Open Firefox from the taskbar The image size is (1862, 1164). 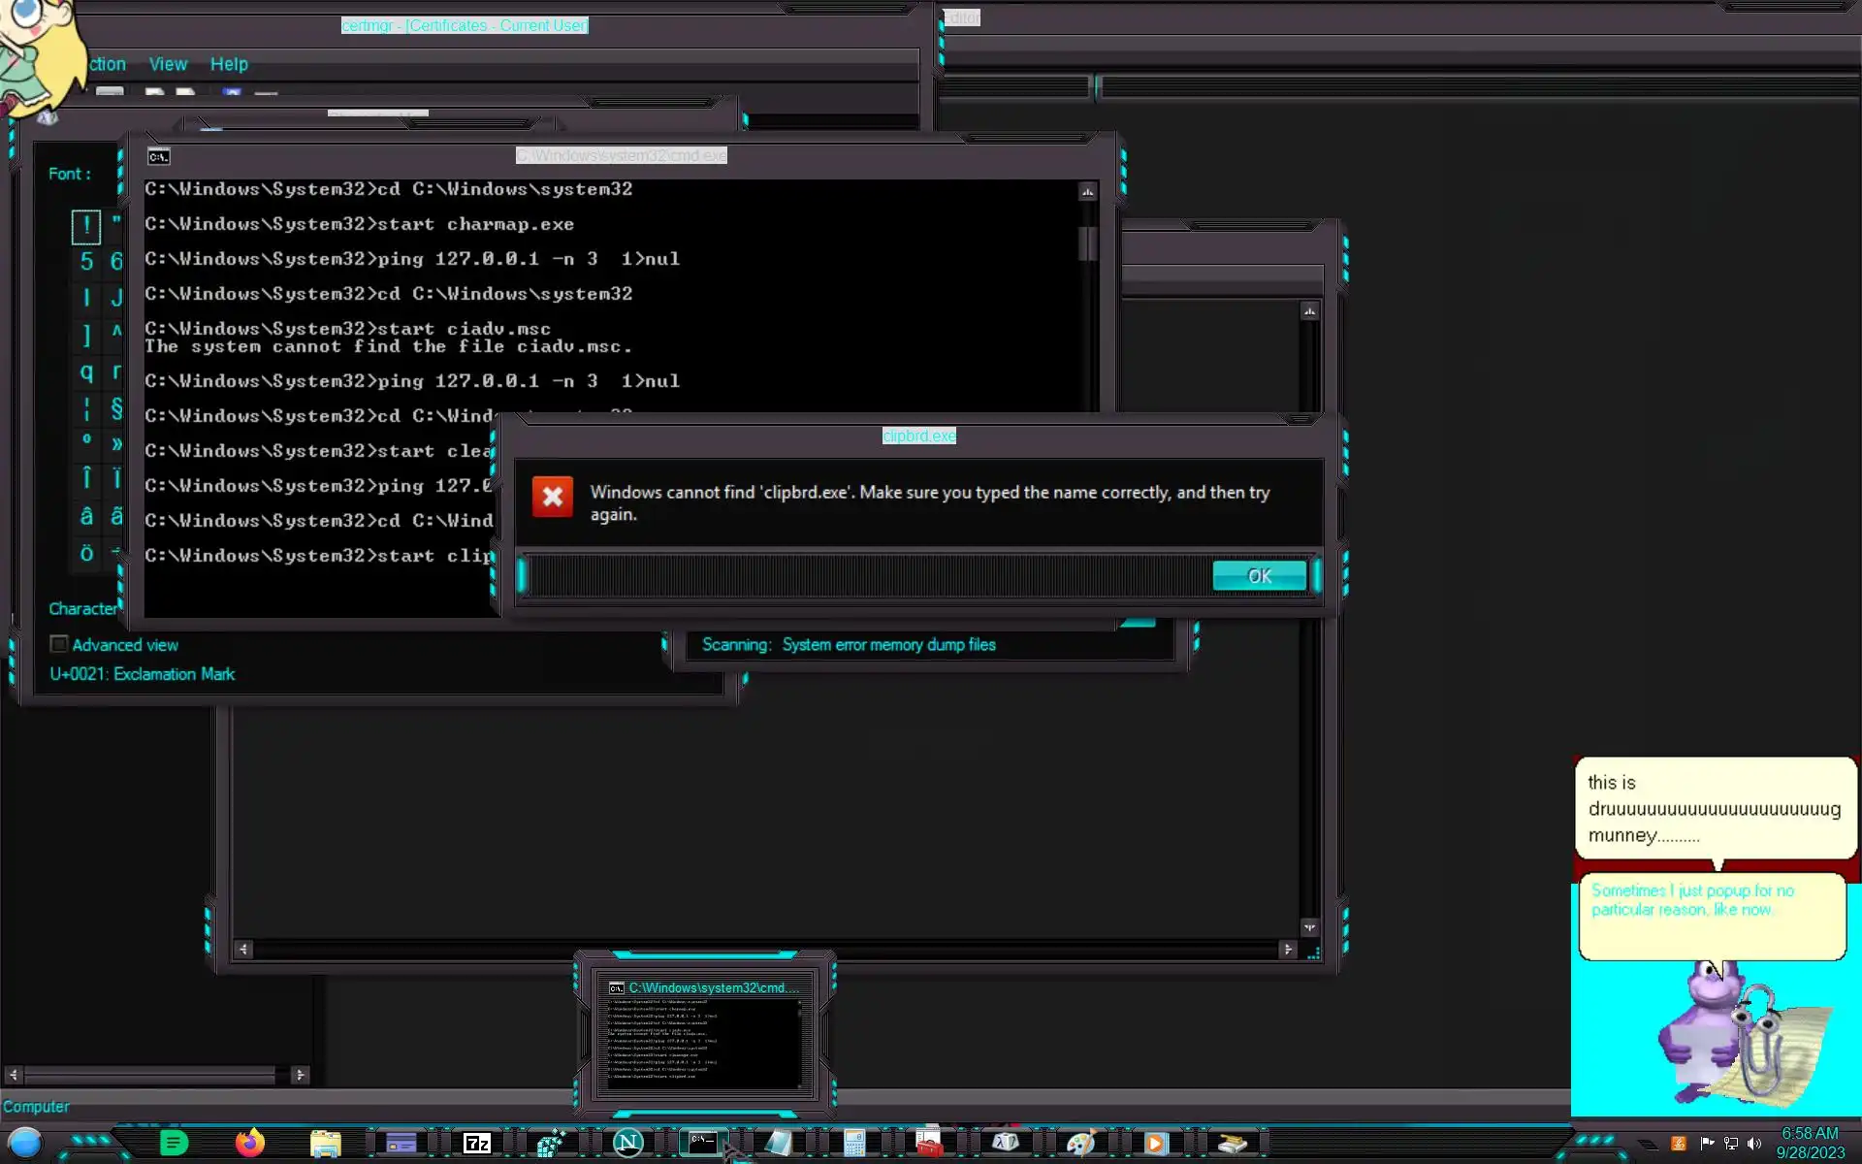[x=249, y=1143]
